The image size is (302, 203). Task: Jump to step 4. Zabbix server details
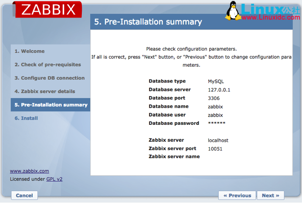45,91
